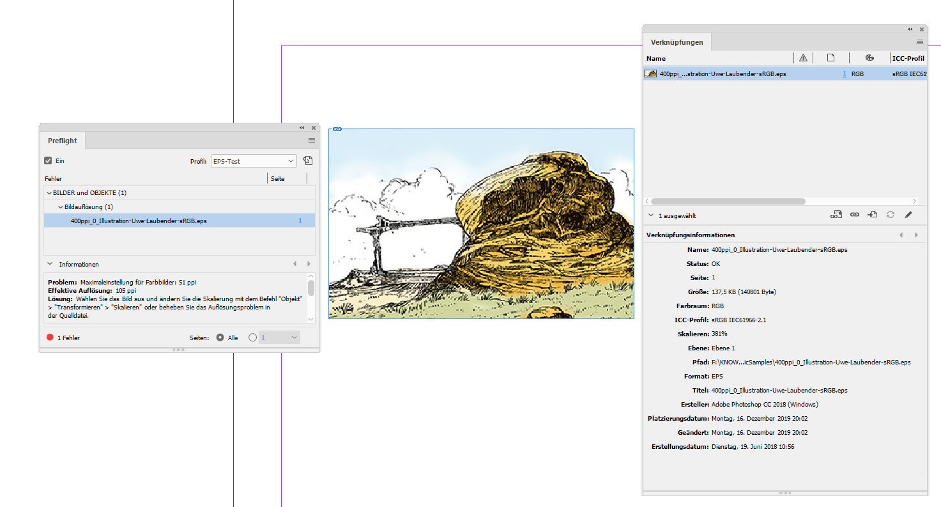This screenshot has width=941, height=507.
Task: Select the Preflight panel tab
Action: [x=63, y=141]
